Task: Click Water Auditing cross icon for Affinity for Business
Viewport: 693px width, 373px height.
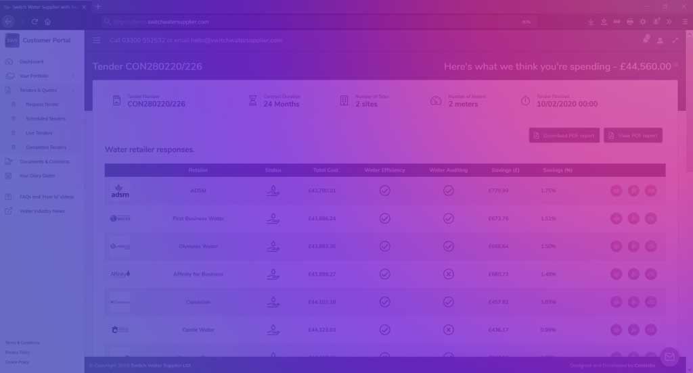Action: 448,274
